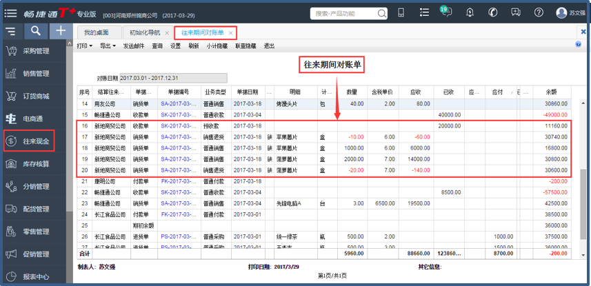Open 库存核算 module
Image resolution: width=591 pixels, height=286 pixels.
33,164
